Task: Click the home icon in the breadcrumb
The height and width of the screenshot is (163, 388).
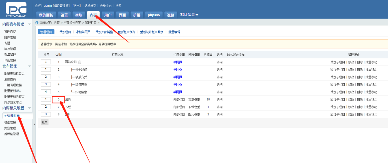Action: point(37,22)
